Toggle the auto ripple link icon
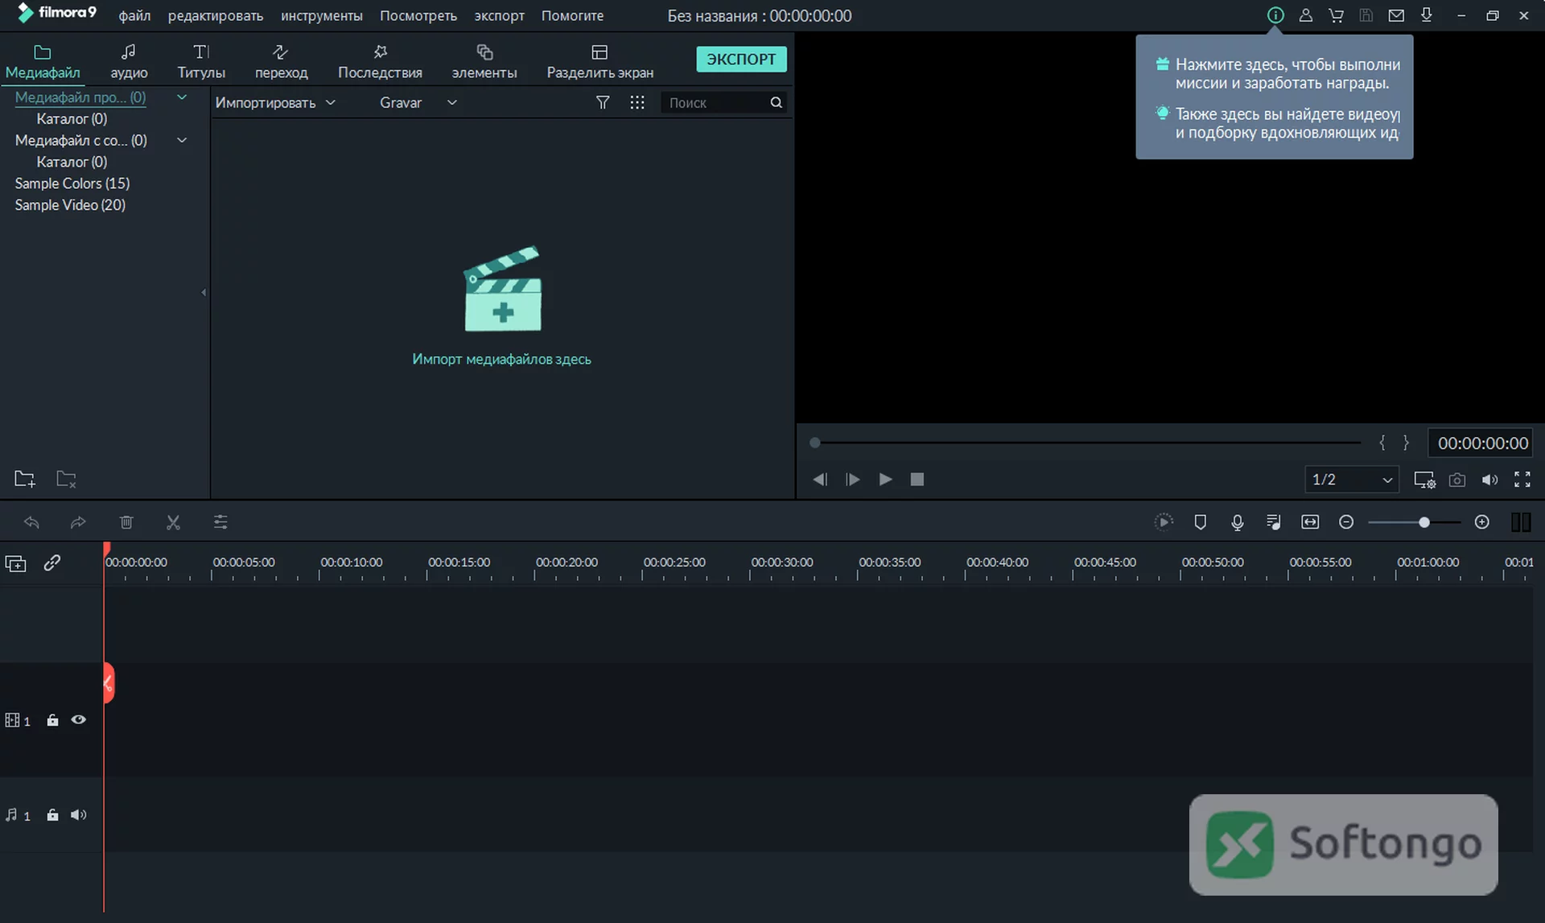1545x923 pixels. [x=52, y=563]
